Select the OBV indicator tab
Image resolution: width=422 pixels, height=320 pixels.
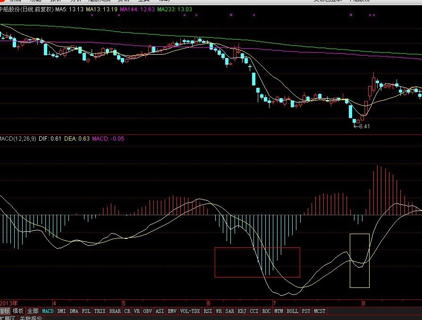(x=148, y=311)
